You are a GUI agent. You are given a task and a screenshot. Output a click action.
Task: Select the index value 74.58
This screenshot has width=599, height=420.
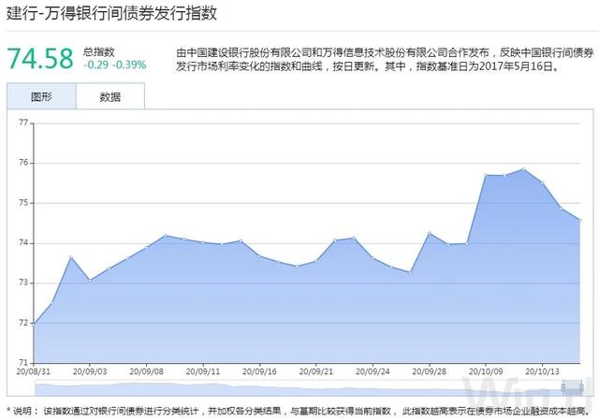[x=39, y=58]
